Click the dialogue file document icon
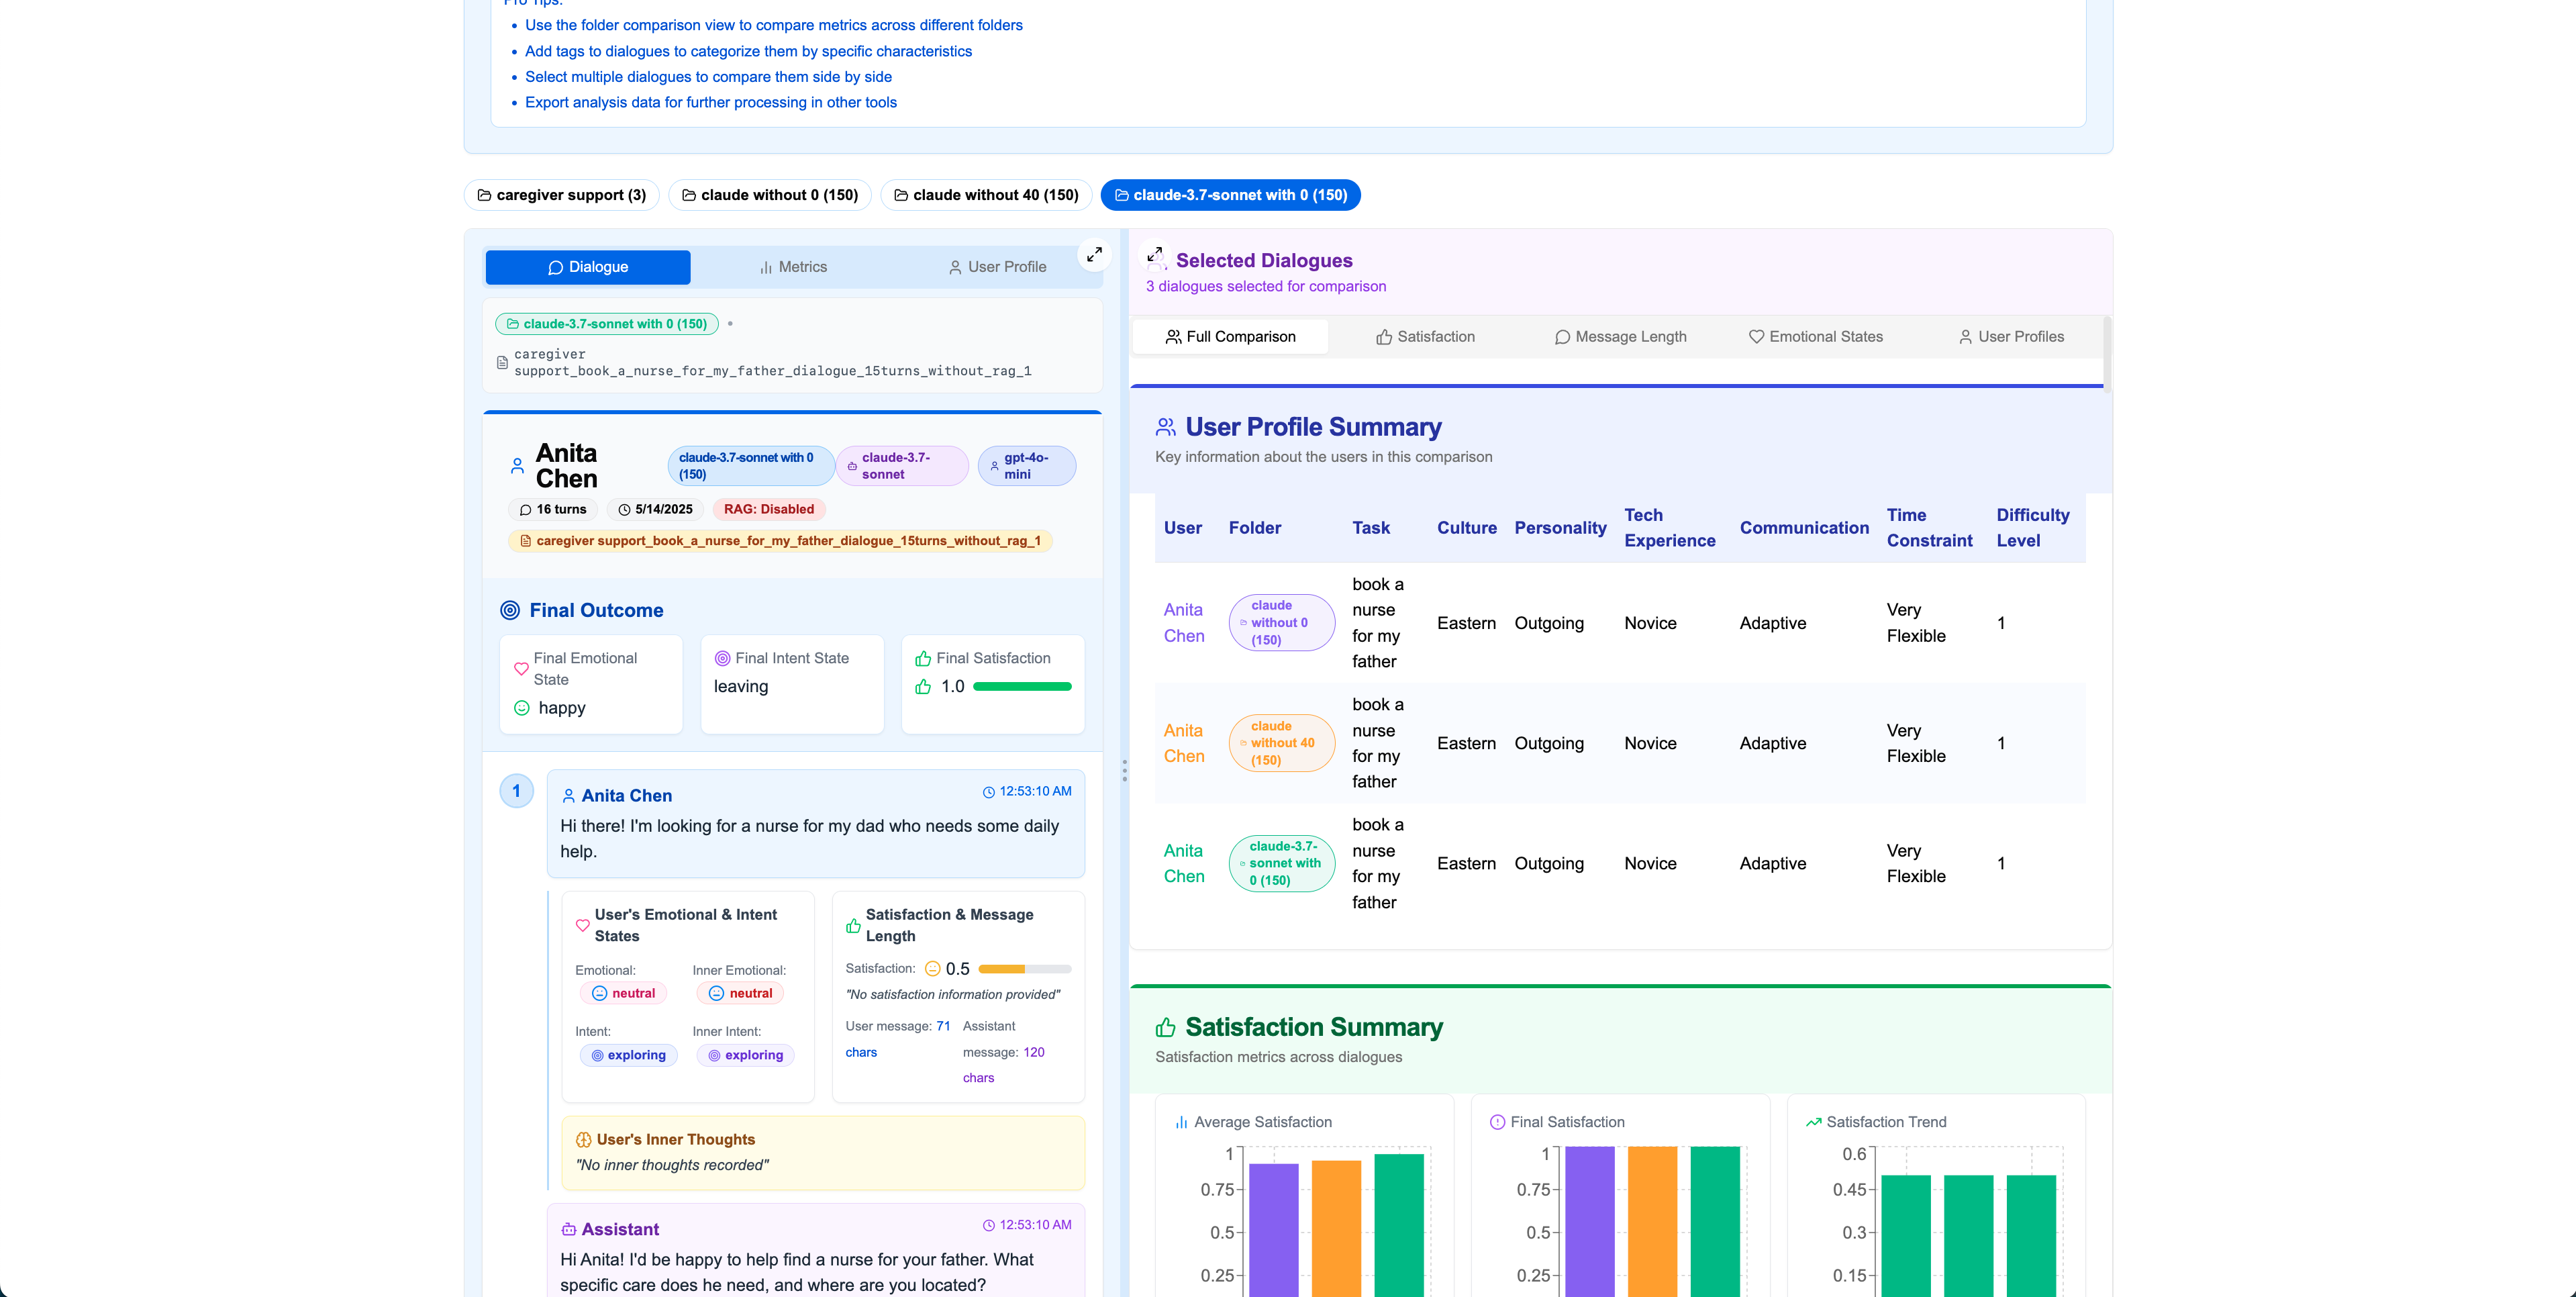Viewport: 2576px width, 1297px height. pos(502,362)
